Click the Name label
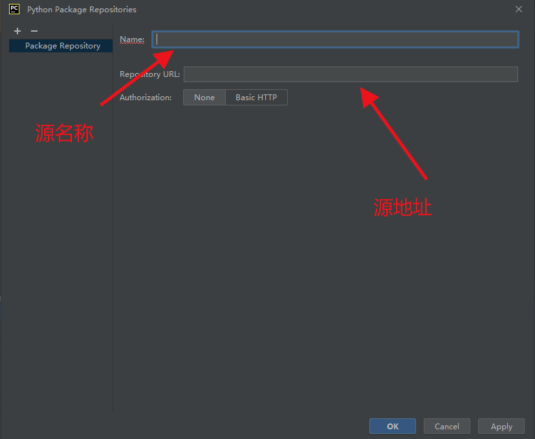Viewport: 535px width, 439px height. 132,39
